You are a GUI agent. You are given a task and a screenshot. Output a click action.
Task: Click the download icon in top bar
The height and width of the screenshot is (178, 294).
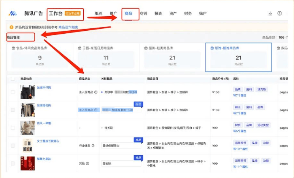(270, 13)
